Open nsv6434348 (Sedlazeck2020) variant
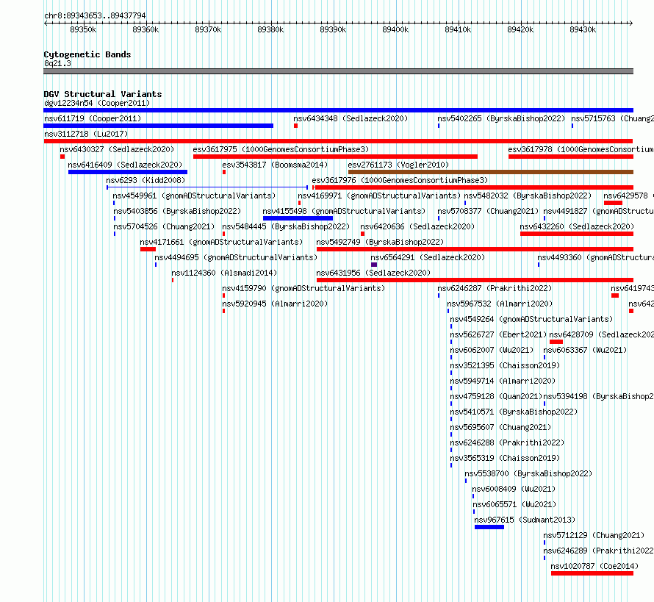Viewport: 654px width, 602px height. click(351, 118)
